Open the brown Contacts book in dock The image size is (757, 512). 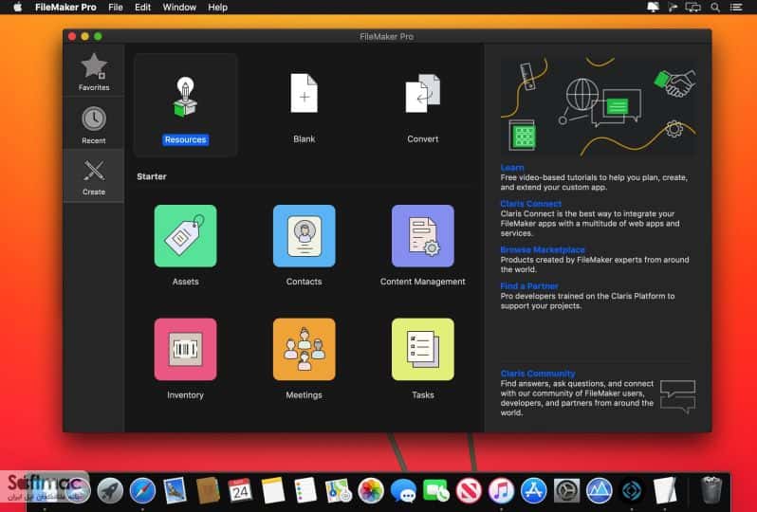208,491
